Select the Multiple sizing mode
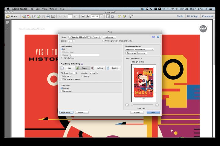The height and width of the screenshot is (146, 220). click(x=98, y=68)
